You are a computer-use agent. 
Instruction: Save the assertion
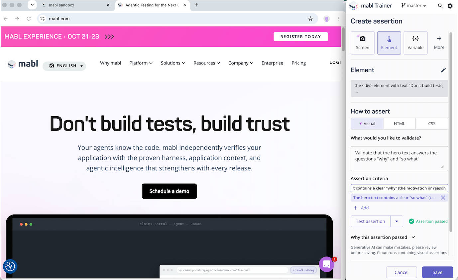coord(437,272)
